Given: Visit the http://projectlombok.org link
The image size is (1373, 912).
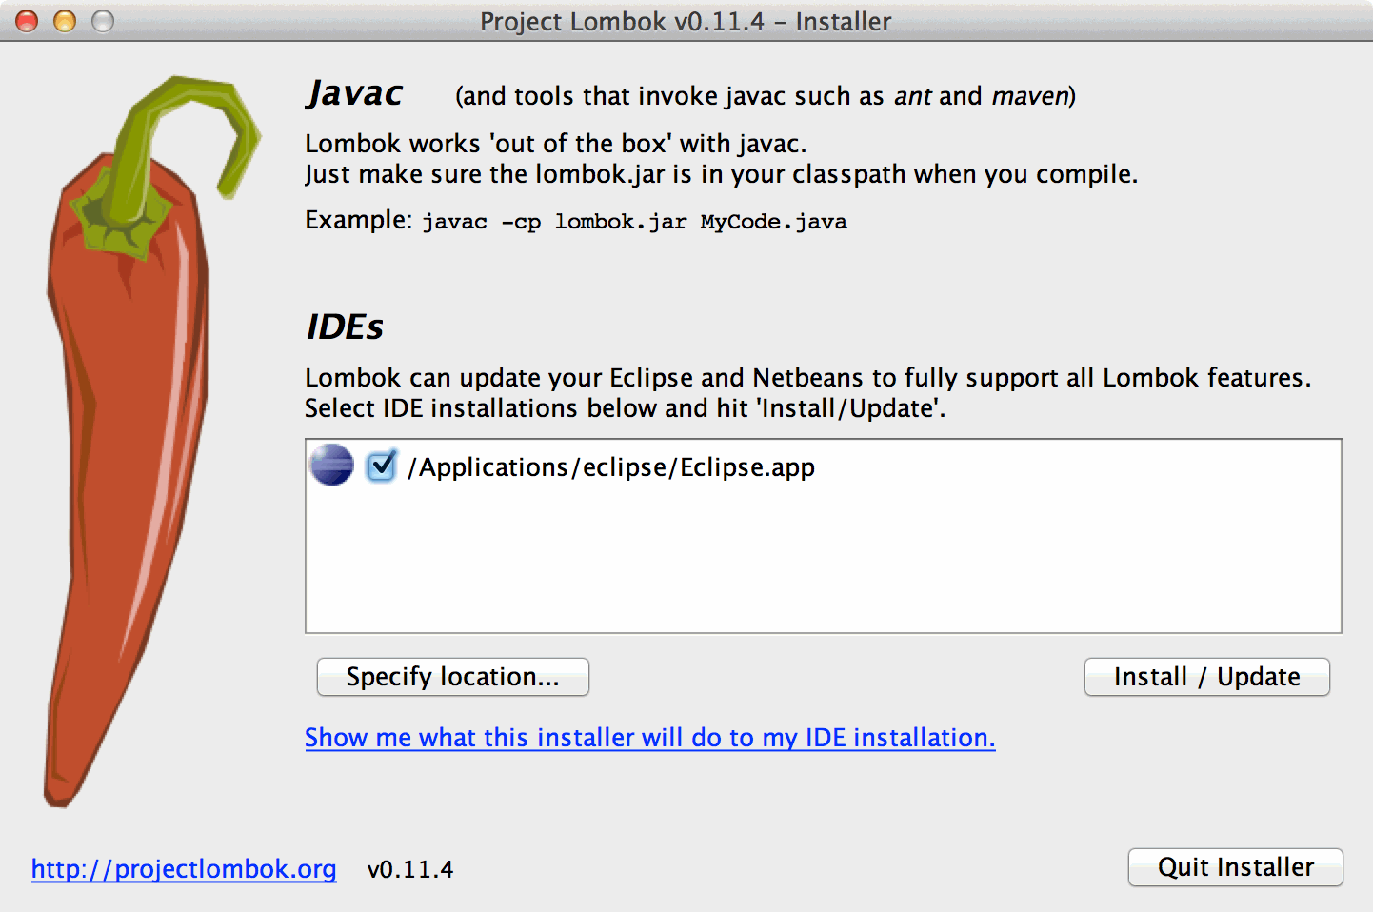Looking at the screenshot, I should point(184,869).
